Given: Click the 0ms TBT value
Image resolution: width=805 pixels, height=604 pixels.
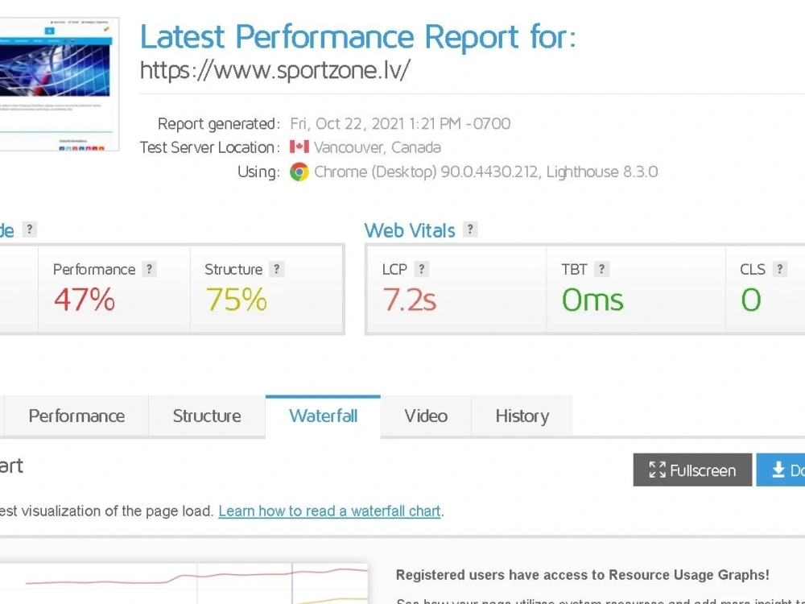Looking at the screenshot, I should (x=592, y=300).
